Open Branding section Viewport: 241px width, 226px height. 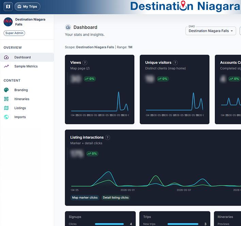(27, 90)
